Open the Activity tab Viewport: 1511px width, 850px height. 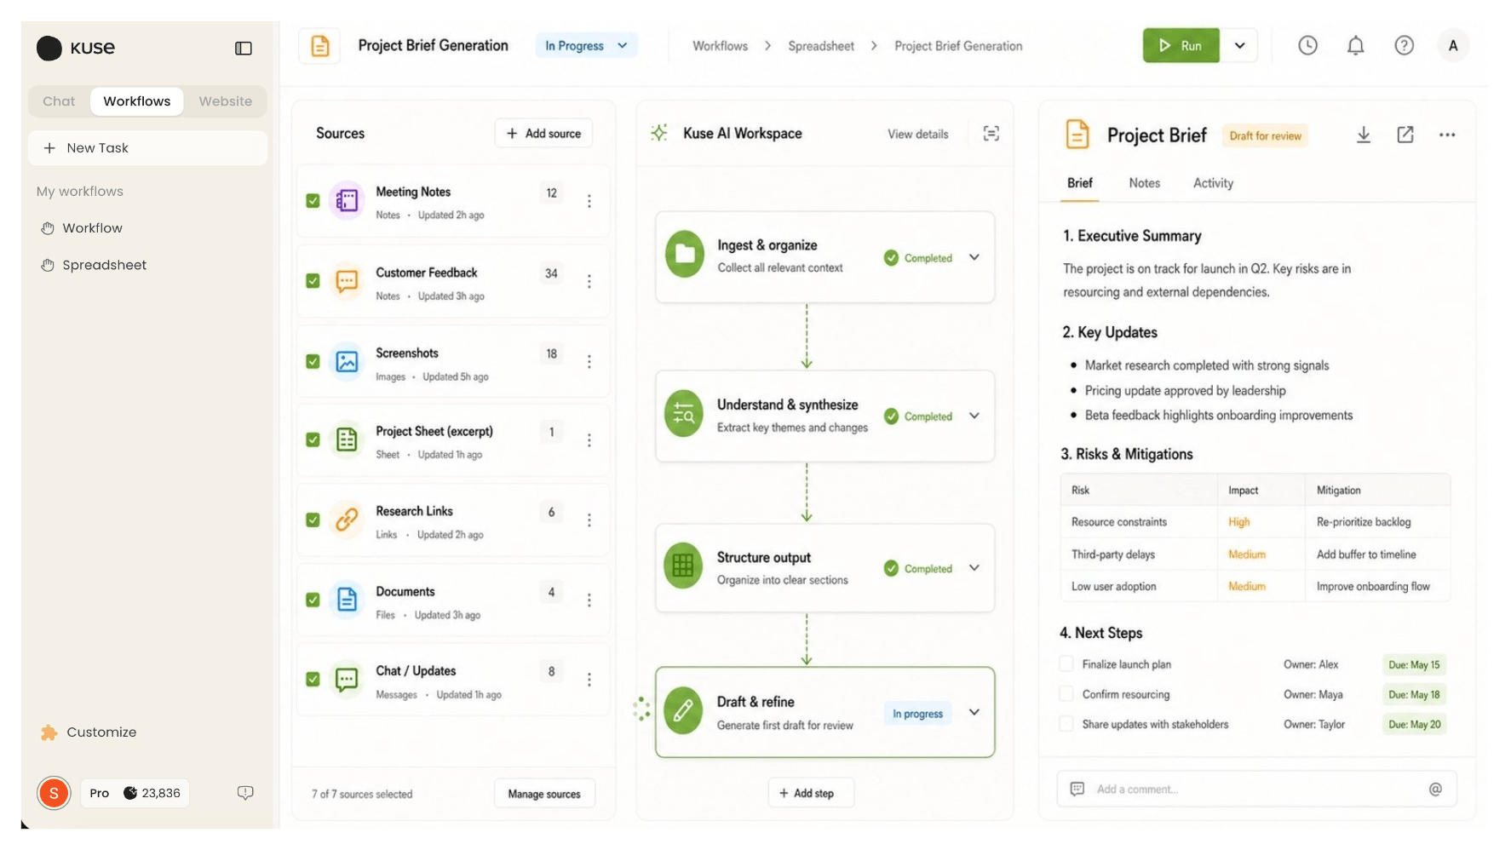(x=1213, y=183)
